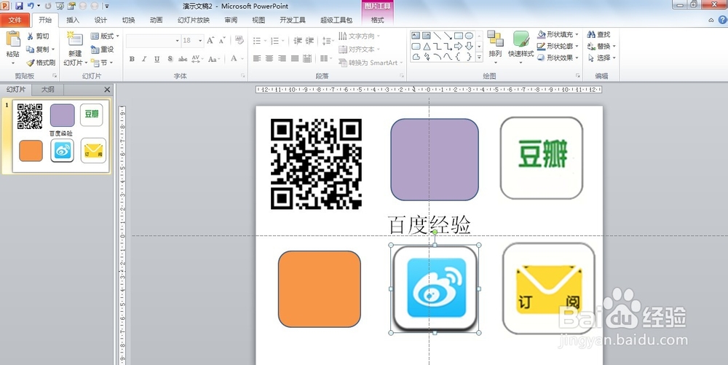Click the QR code image on slide
Image resolution: width=728 pixels, height=365 pixels.
point(316,164)
